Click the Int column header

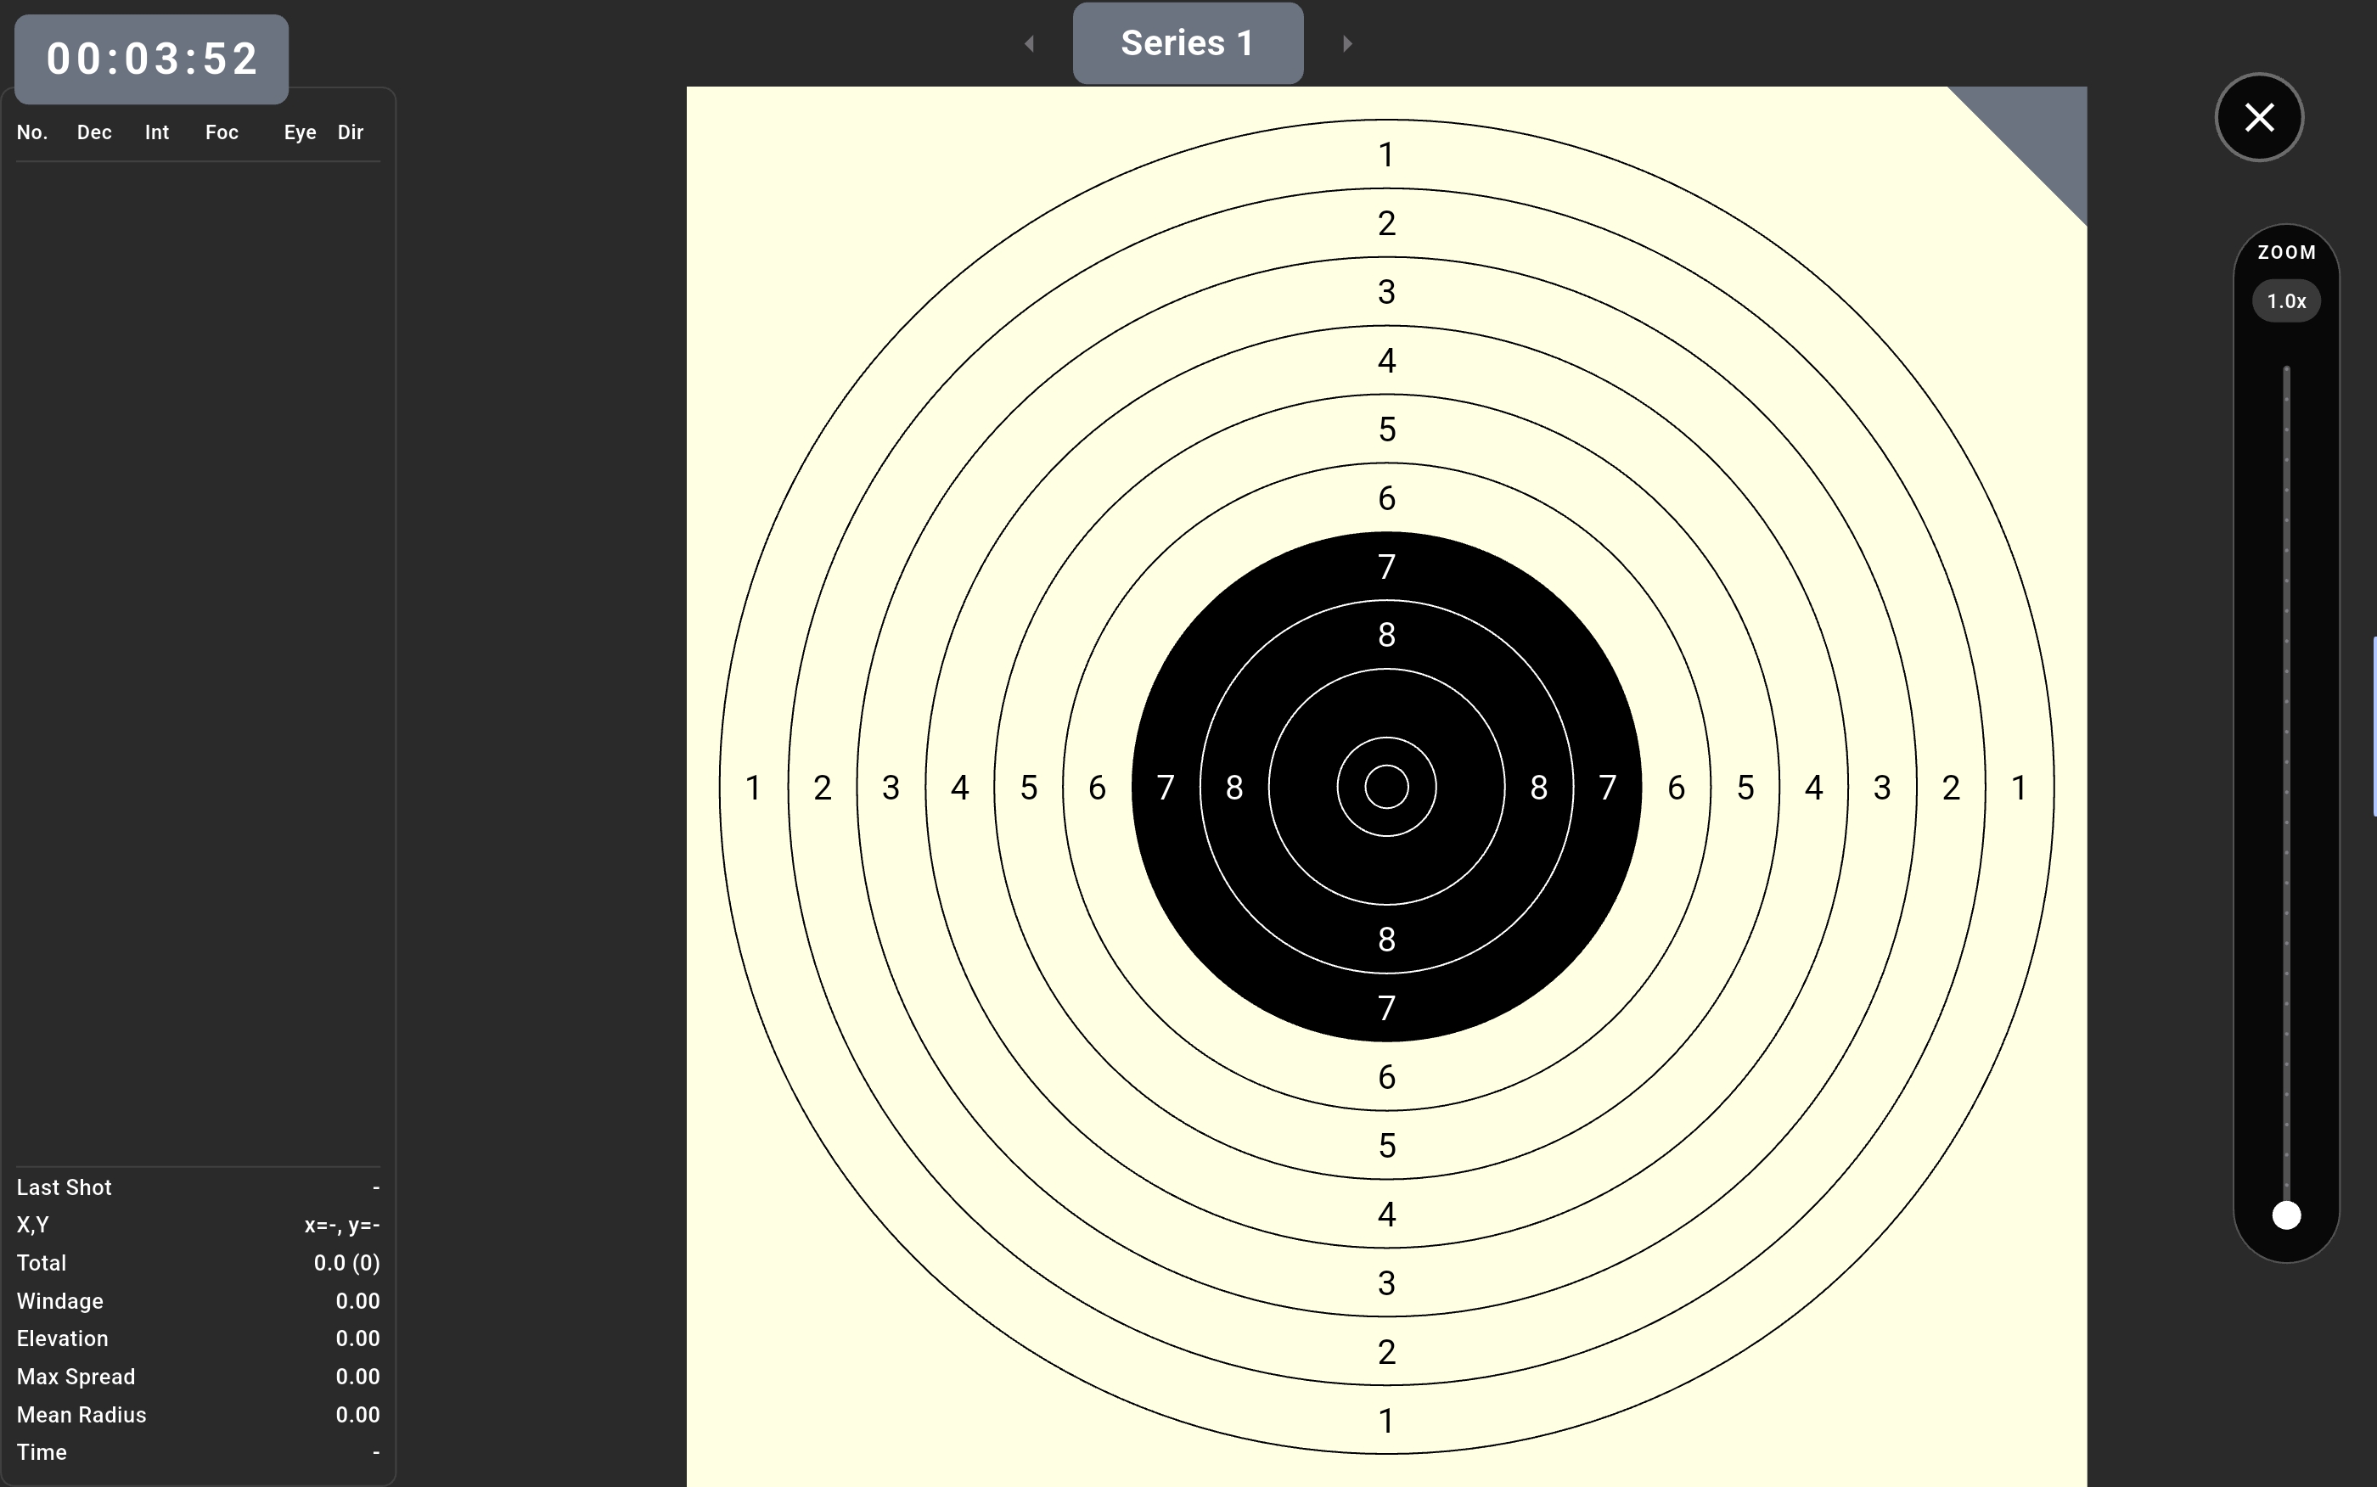(156, 132)
